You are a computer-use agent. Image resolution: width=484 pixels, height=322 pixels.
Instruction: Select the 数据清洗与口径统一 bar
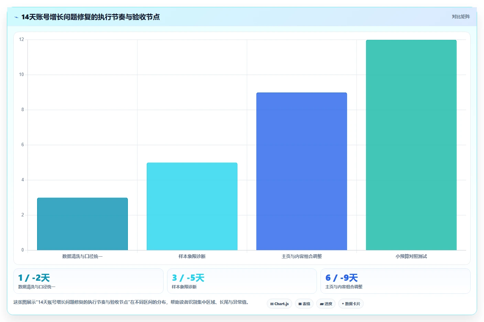[82, 224]
